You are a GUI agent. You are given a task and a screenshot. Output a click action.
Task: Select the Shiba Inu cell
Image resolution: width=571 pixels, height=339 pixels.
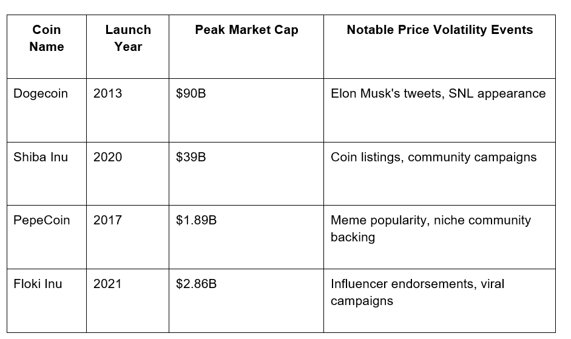click(x=47, y=173)
